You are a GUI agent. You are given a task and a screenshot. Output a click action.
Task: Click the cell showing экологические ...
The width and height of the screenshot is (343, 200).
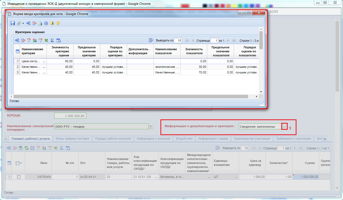(167, 67)
